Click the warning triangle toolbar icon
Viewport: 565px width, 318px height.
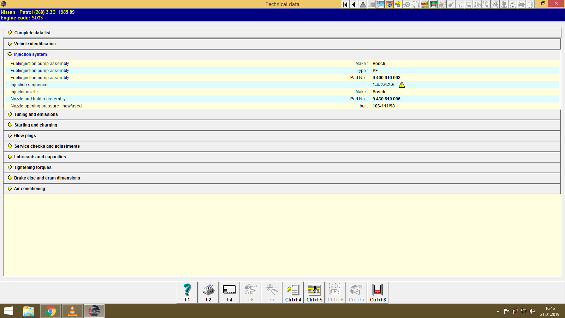(362, 4)
